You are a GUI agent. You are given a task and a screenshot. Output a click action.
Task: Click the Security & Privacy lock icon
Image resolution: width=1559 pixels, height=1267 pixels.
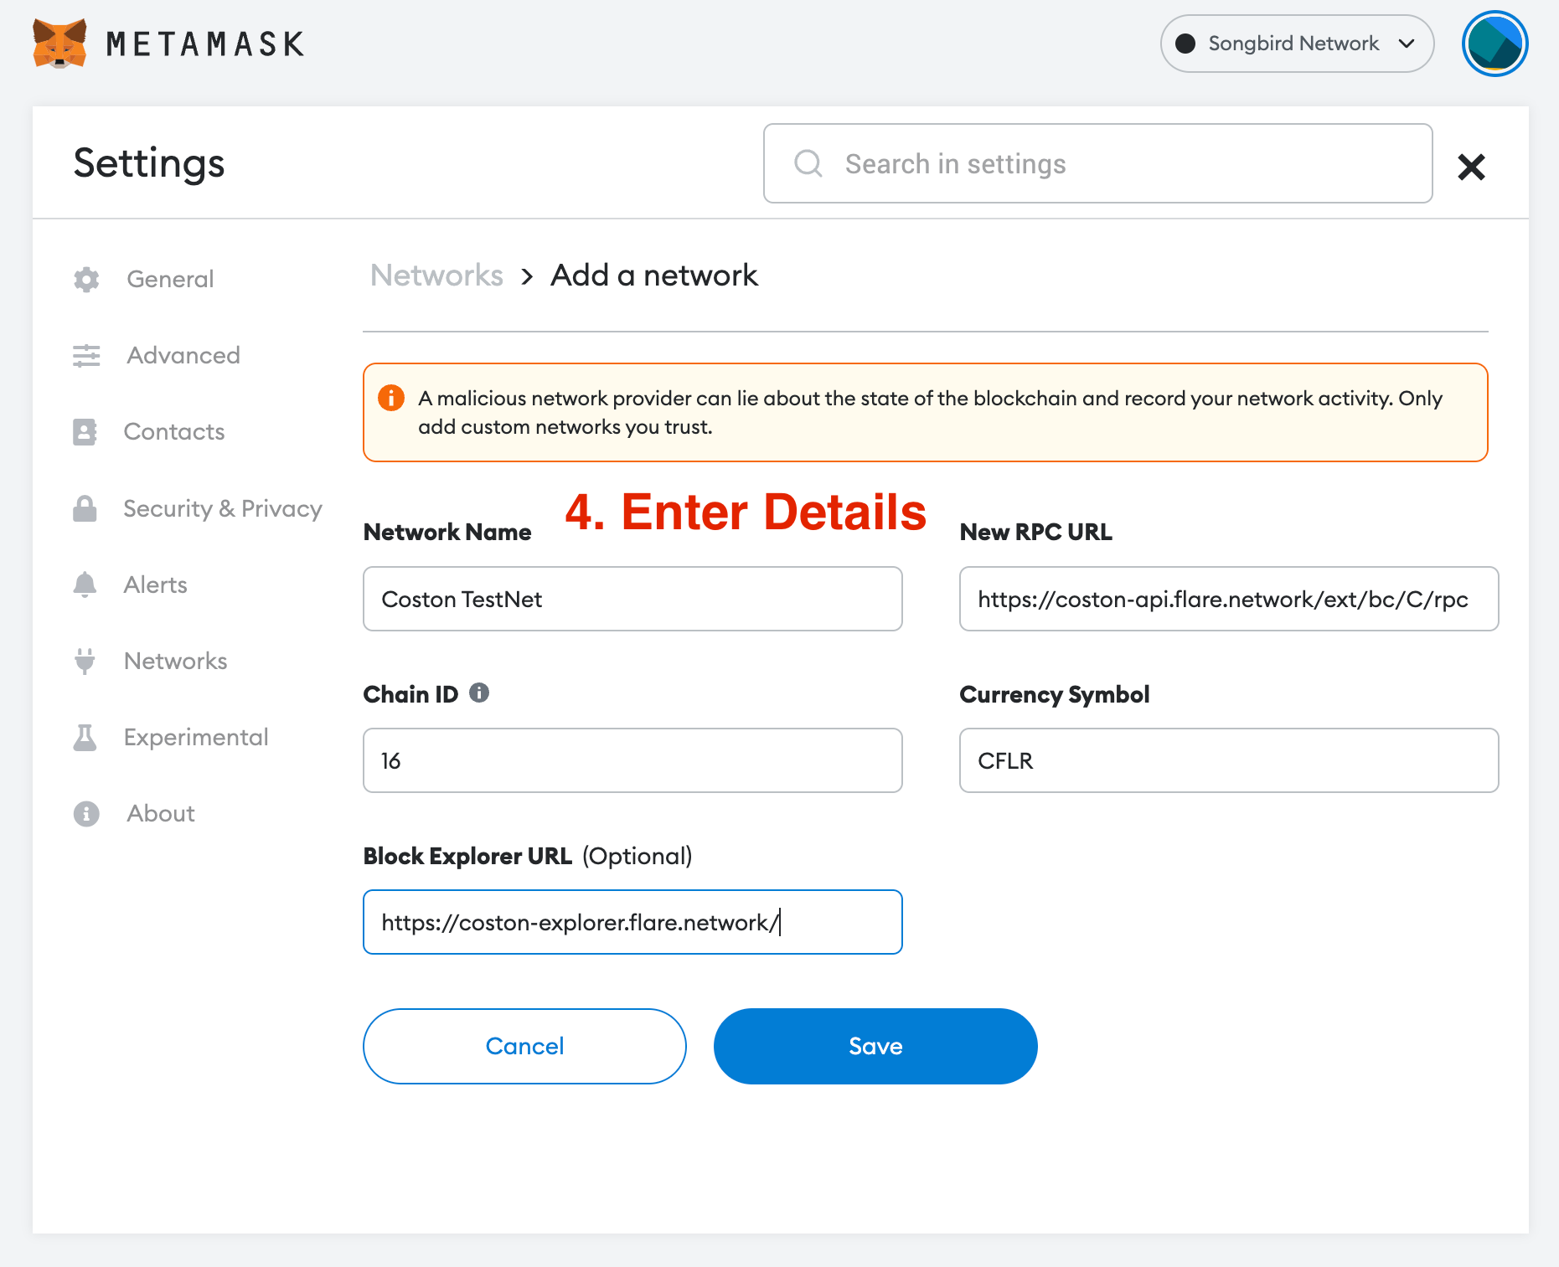click(85, 508)
